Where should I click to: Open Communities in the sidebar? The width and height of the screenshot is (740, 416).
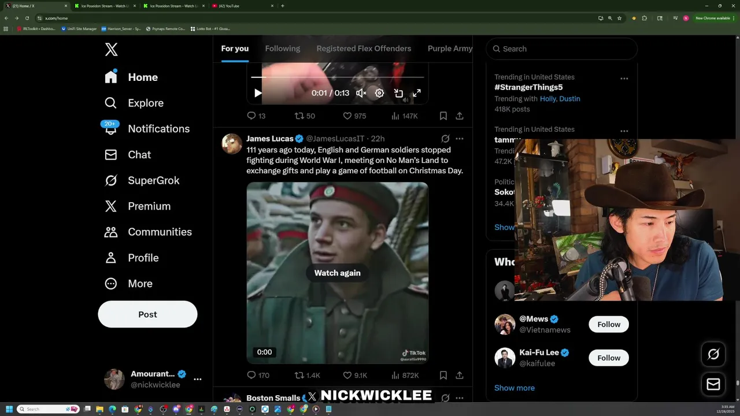coord(148,232)
